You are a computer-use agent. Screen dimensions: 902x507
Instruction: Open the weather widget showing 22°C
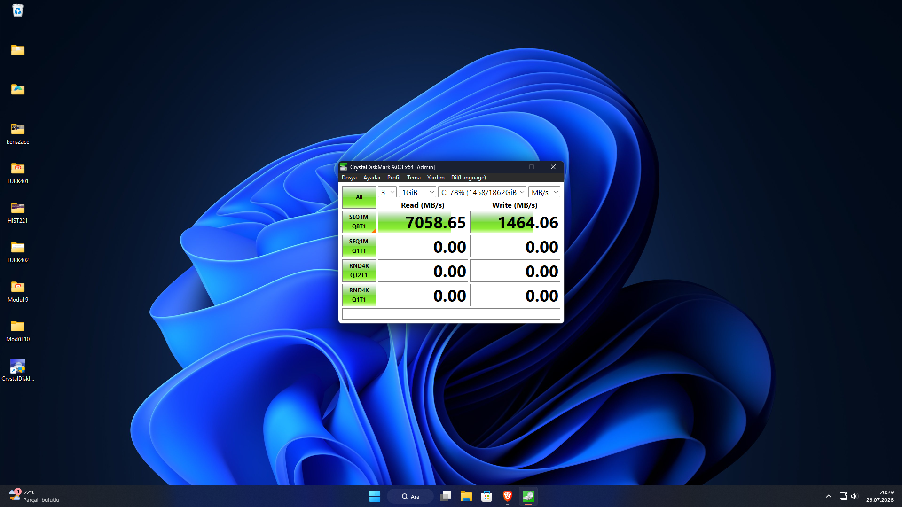pos(34,496)
